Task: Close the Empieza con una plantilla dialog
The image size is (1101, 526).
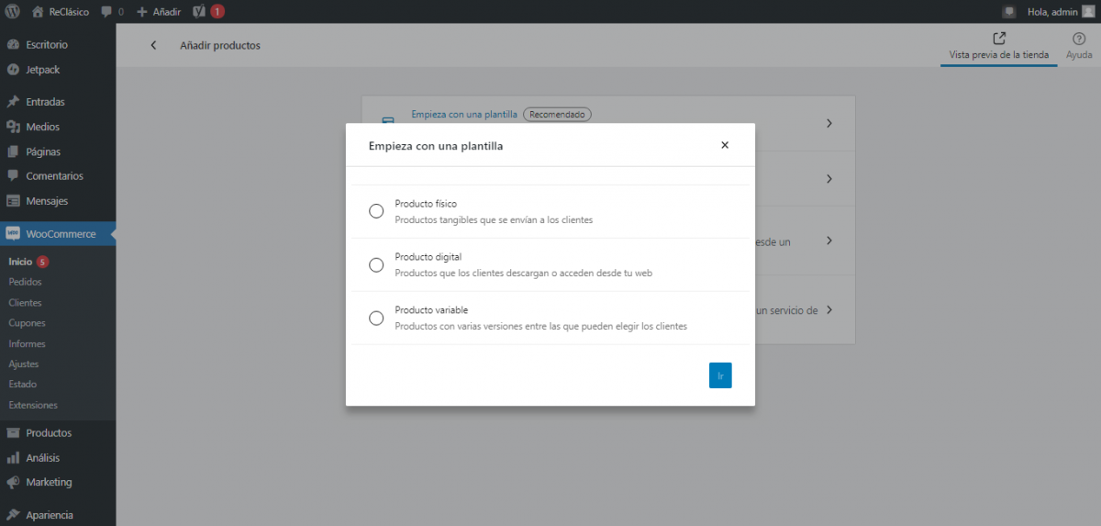Action: click(725, 145)
